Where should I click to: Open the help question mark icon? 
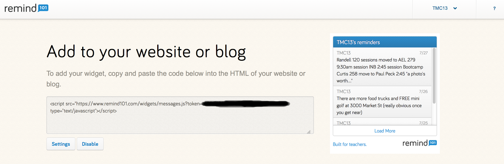click(494, 8)
